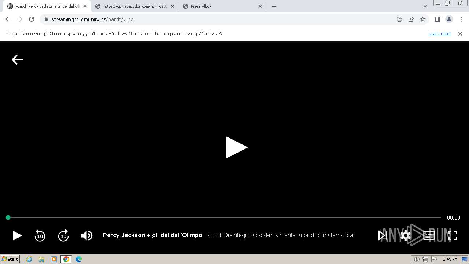Open the tab search dropdown

click(x=425, y=6)
